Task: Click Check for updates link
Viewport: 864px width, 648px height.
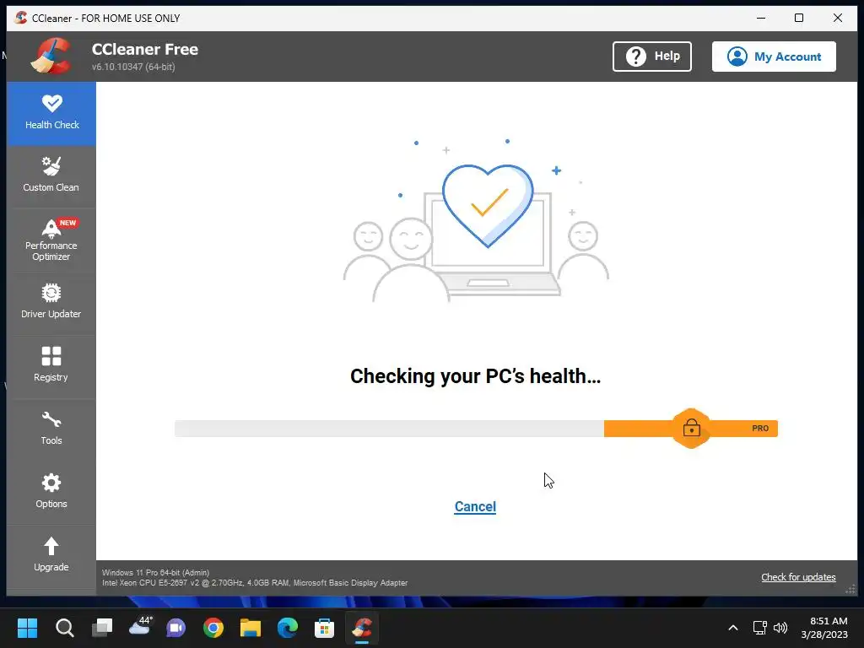Action: [798, 577]
